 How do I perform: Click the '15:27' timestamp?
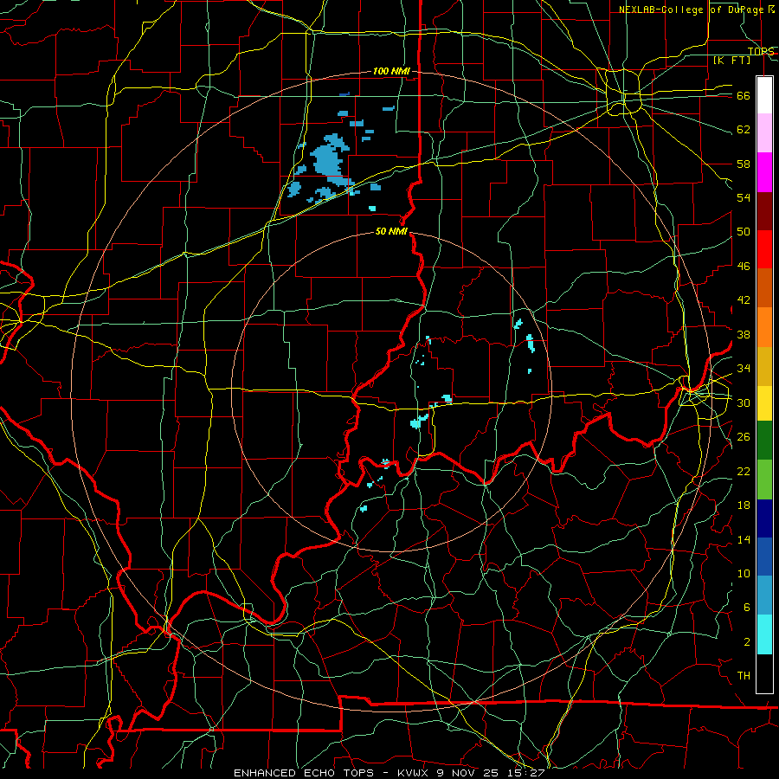click(525, 773)
